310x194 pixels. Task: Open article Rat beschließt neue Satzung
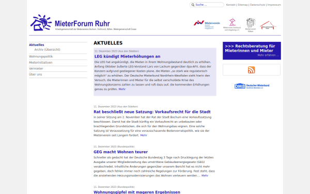click(152, 112)
